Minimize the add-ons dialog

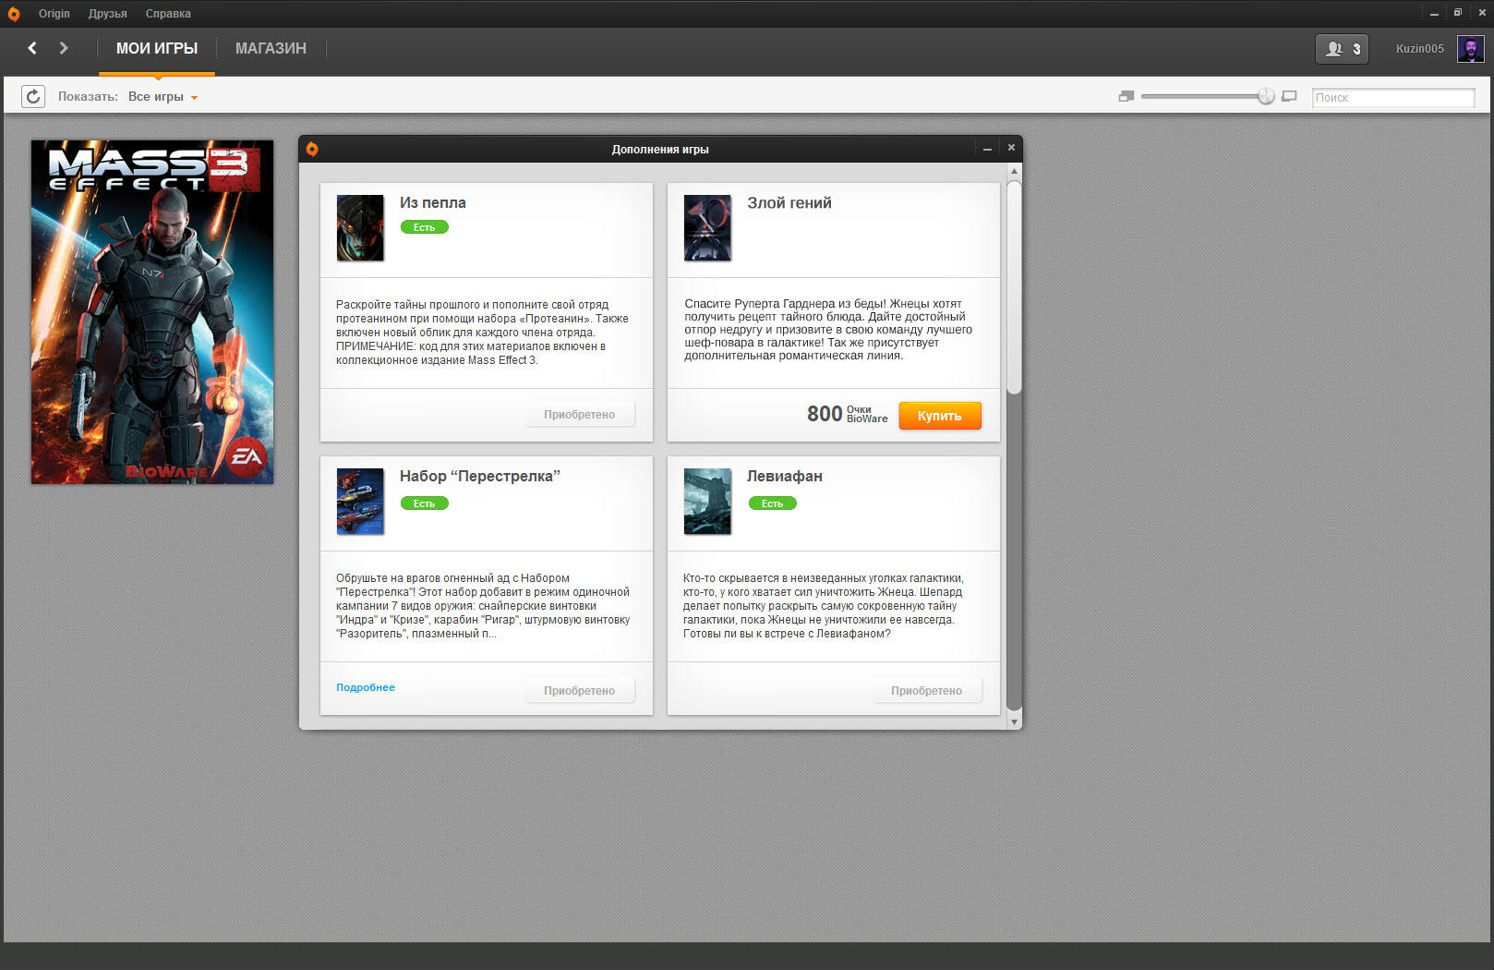987,149
